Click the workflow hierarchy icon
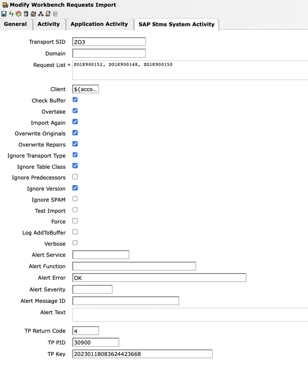 pos(41,14)
